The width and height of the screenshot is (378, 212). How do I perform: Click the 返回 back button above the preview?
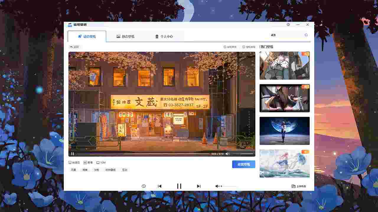tap(74, 47)
